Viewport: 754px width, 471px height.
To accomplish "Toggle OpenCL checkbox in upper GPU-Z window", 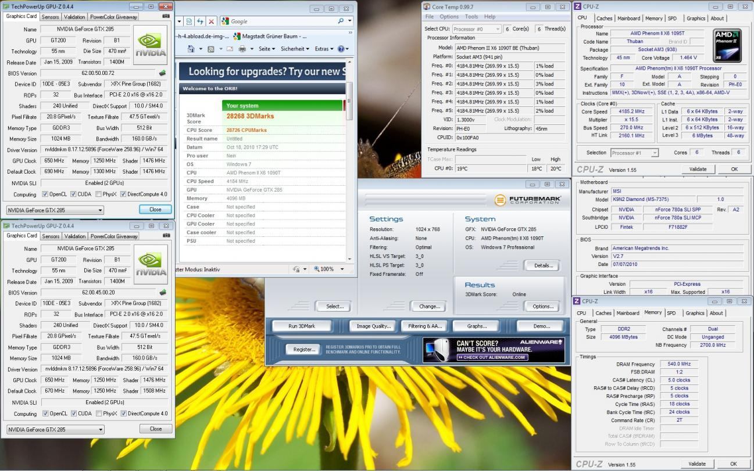I will [45, 194].
